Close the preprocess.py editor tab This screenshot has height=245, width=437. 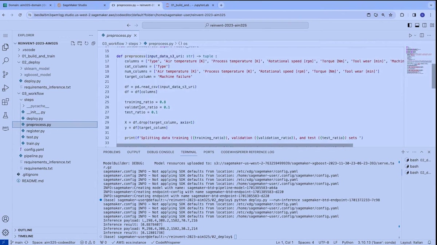coord(136,36)
